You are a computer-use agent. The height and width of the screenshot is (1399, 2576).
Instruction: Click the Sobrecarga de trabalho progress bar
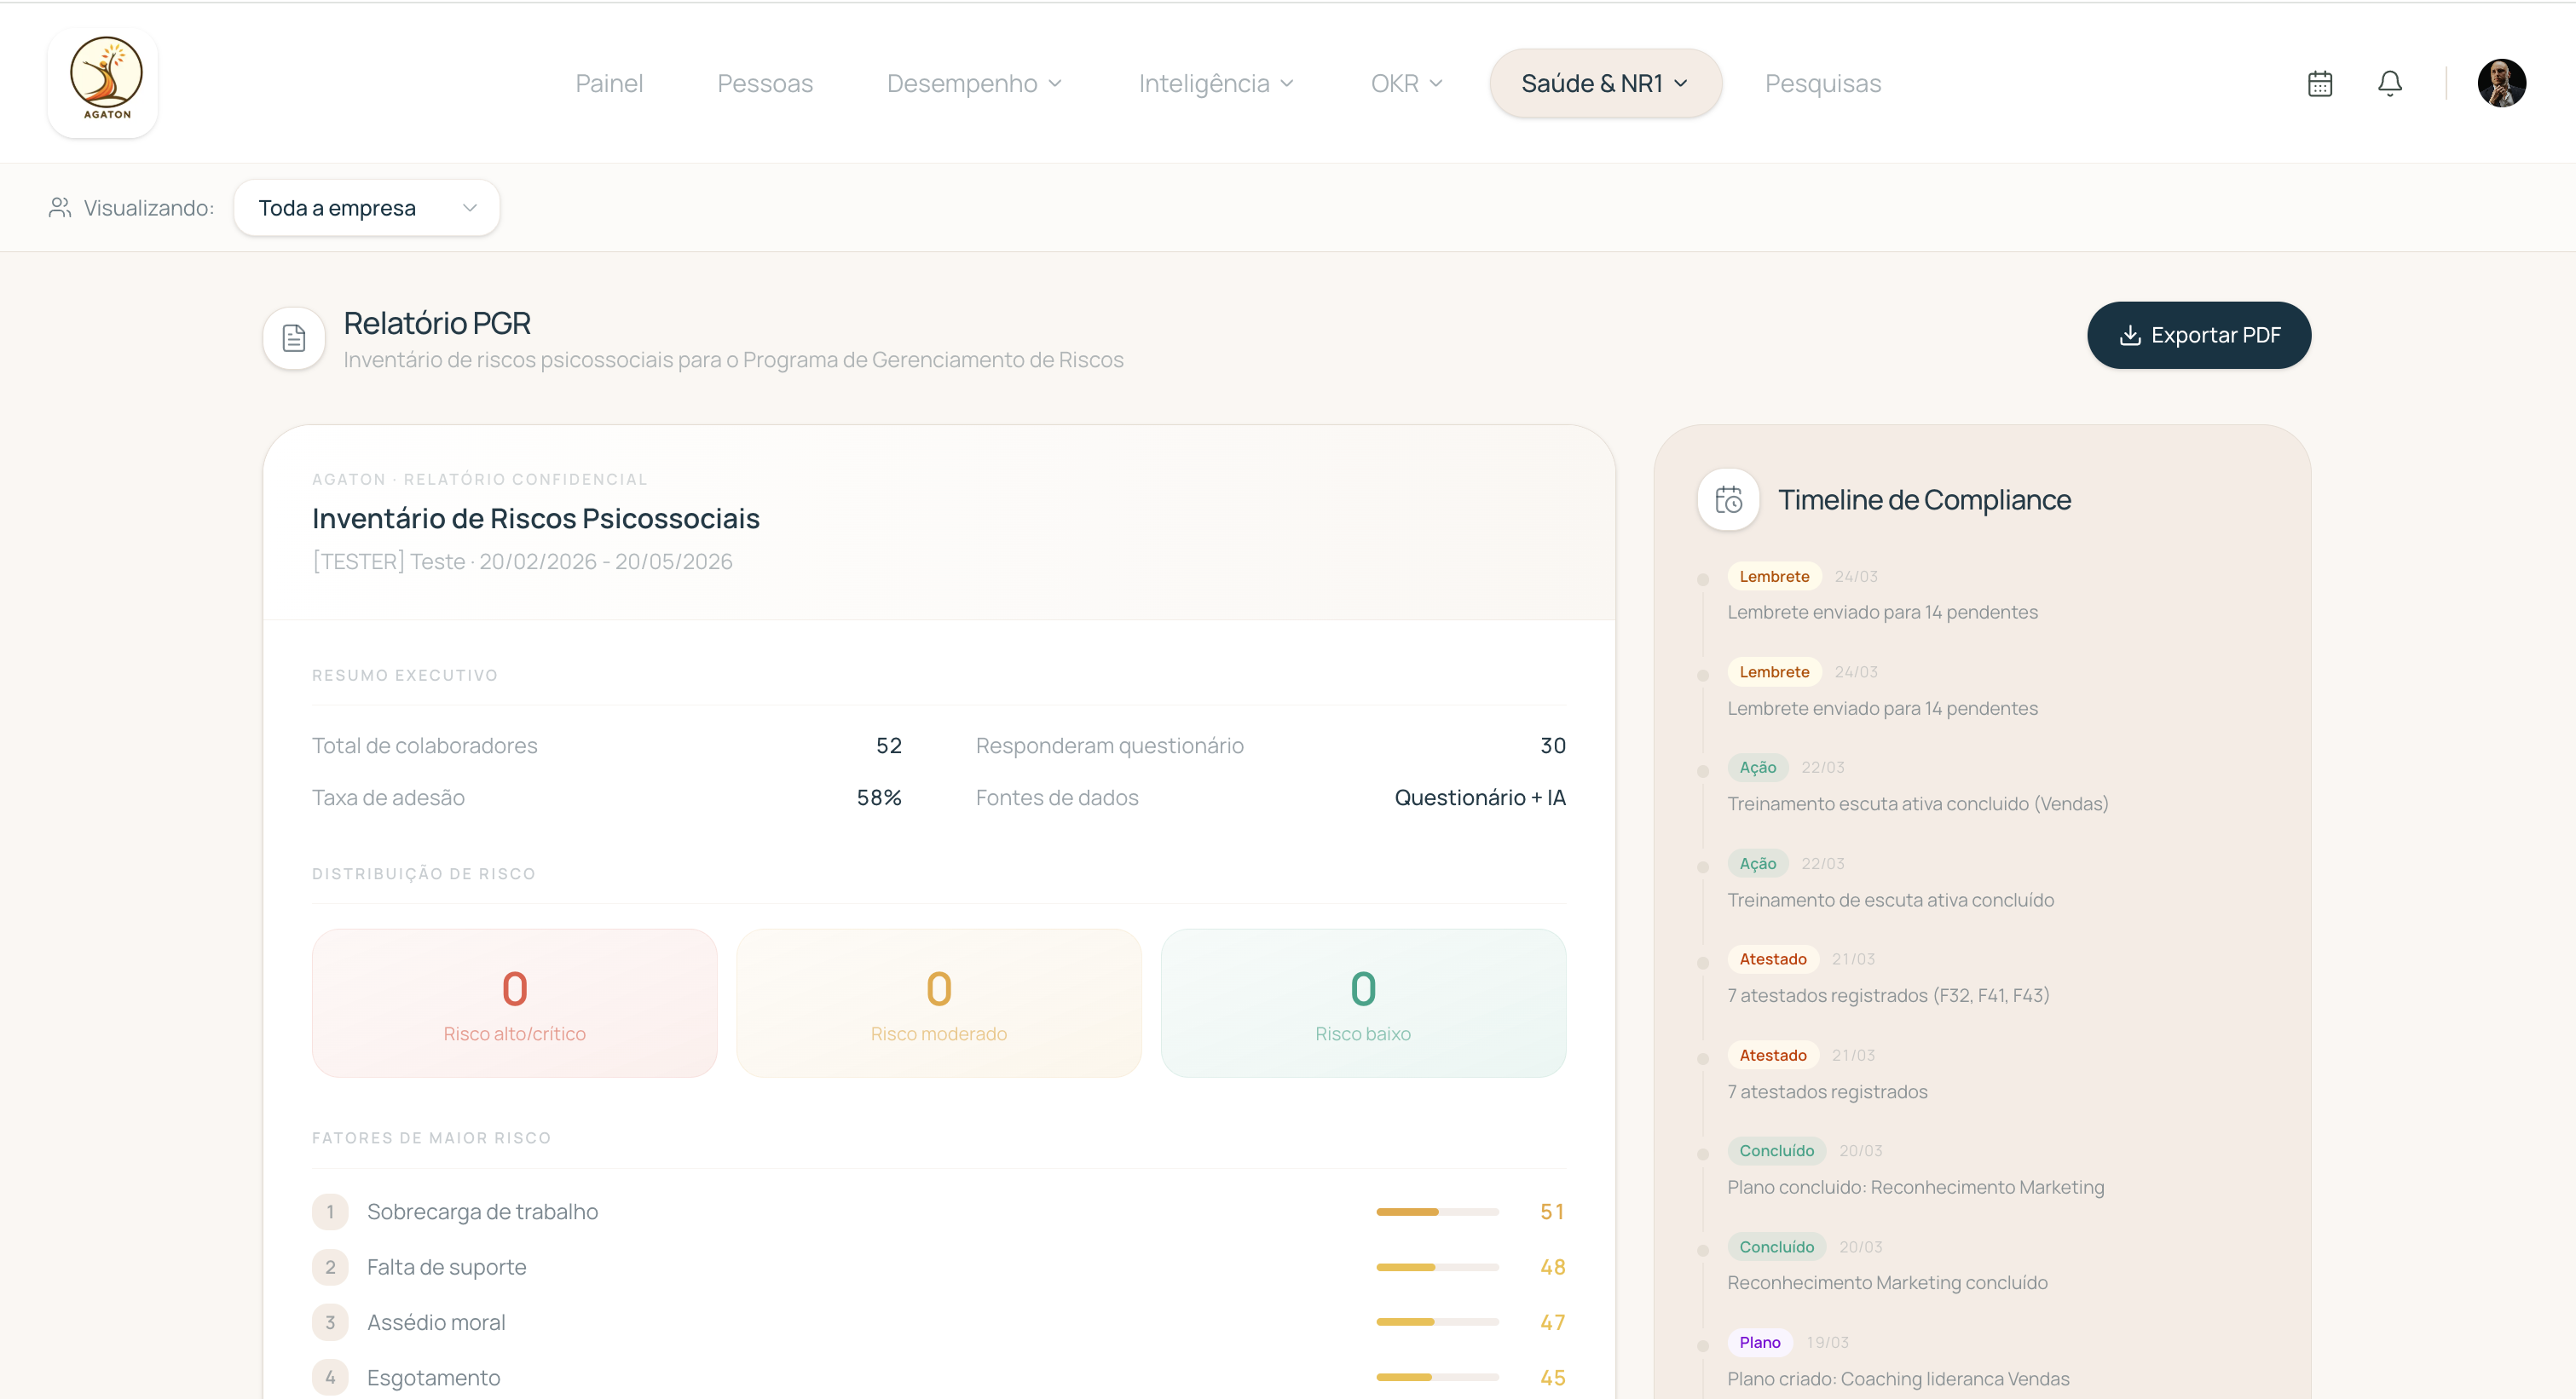click(x=1437, y=1212)
